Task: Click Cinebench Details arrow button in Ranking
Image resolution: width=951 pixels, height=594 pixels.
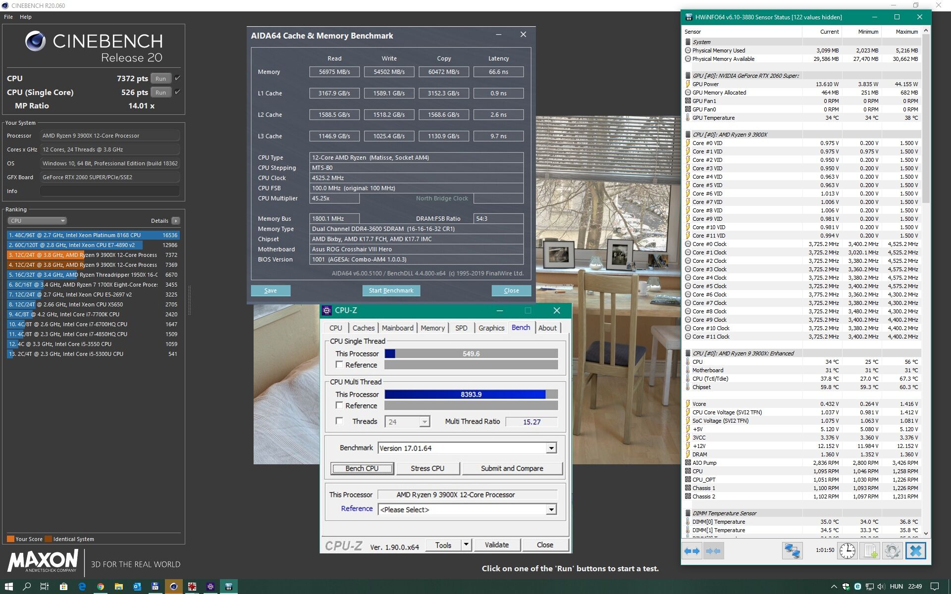Action: click(x=176, y=221)
